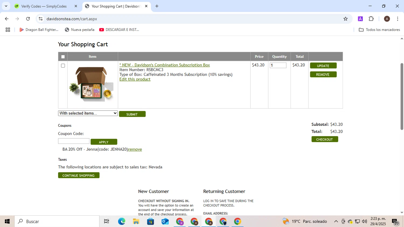Open the last Chrome icon on the taskbar
The image size is (404, 227).
(237, 221)
